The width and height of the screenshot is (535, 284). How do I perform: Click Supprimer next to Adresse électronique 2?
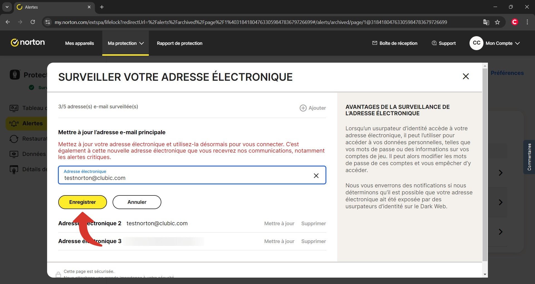(x=313, y=223)
